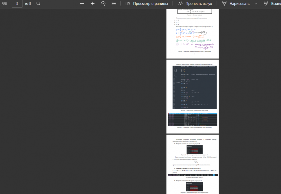Image resolution: width=281 pixels, height=194 pixels.
Task: Click the page number input field
Action: pyautogui.click(x=17, y=4)
